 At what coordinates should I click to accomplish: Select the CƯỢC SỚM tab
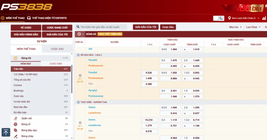56,64
